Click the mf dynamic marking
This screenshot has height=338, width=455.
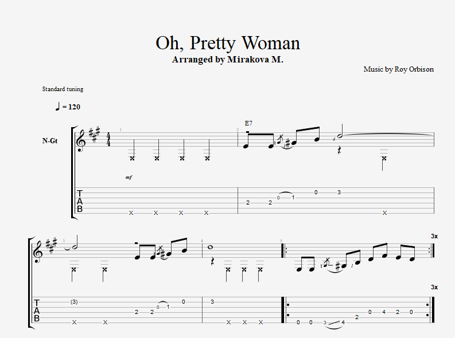(129, 178)
